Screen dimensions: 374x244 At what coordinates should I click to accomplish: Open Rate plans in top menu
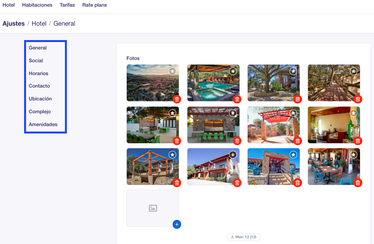coord(94,5)
